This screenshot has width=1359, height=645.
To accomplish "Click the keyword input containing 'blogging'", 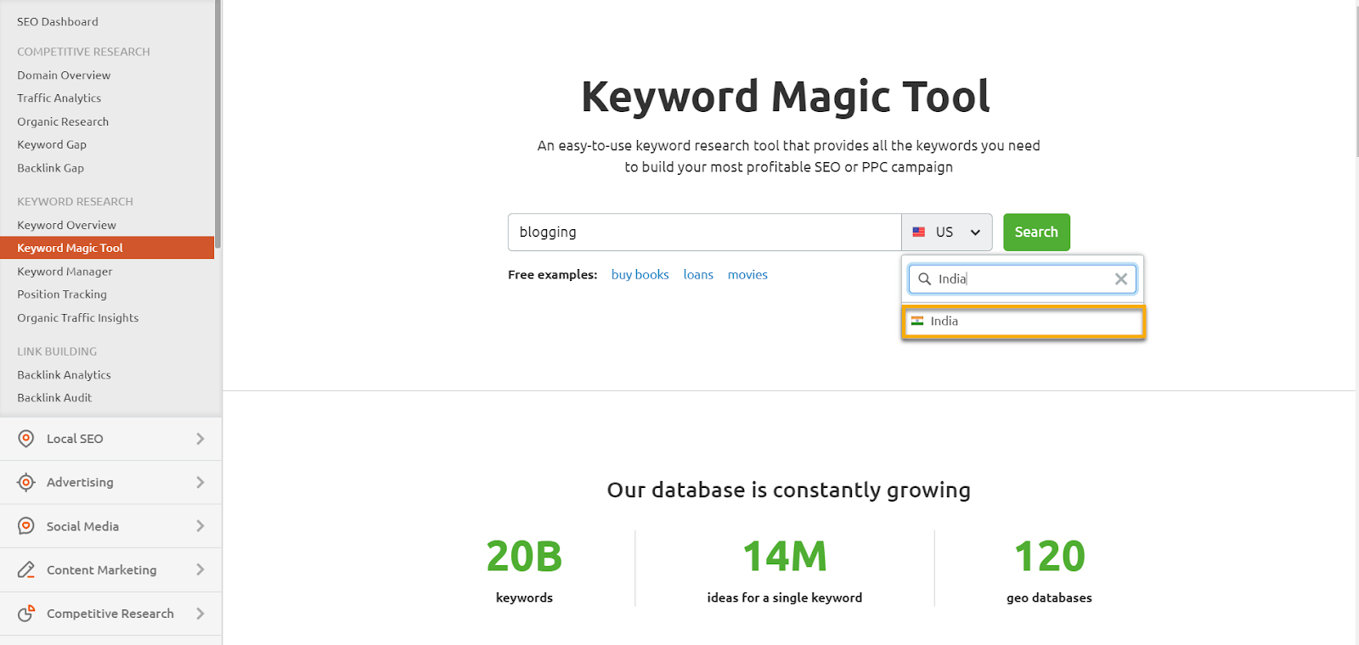I will (704, 232).
